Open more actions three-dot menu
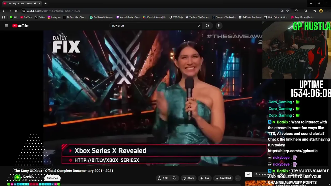The image size is (331, 186). click(x=238, y=178)
